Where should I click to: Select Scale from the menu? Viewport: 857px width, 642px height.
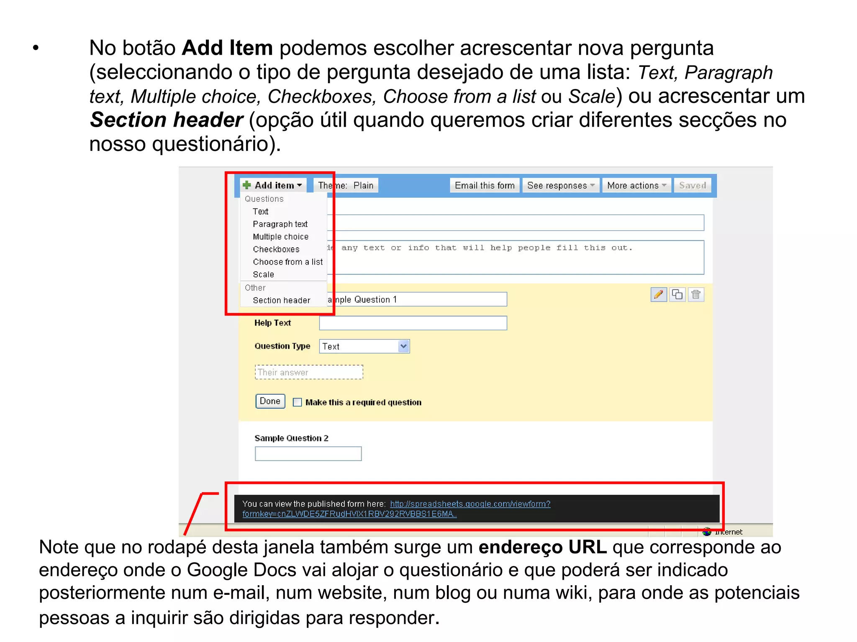click(x=263, y=274)
